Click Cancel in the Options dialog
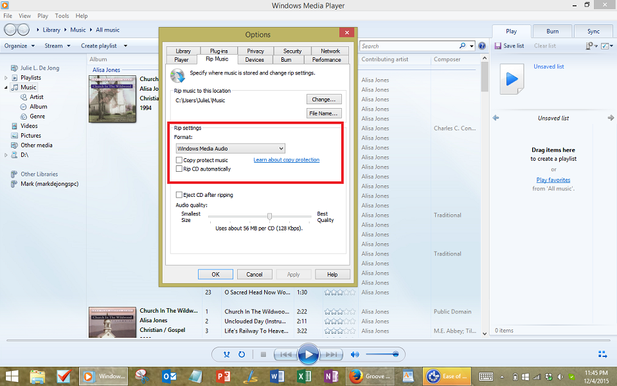The height and width of the screenshot is (386, 617). pos(255,274)
